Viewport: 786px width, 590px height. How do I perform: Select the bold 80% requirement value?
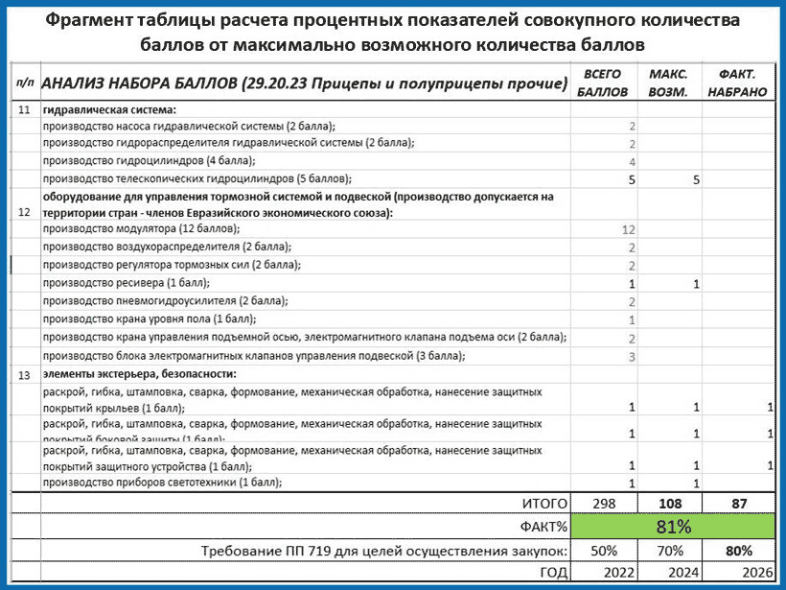coord(737,549)
